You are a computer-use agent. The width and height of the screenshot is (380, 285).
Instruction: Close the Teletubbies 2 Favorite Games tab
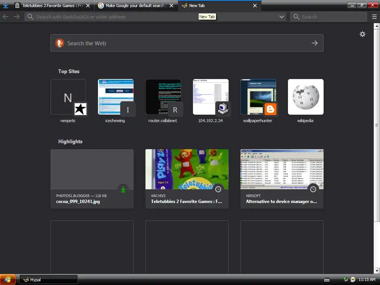(x=88, y=5)
